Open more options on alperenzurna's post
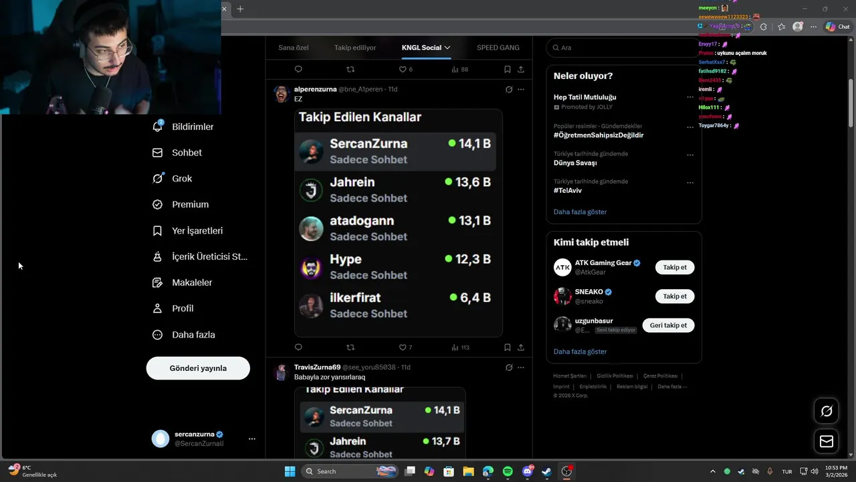Image resolution: width=856 pixels, height=482 pixels. click(521, 89)
